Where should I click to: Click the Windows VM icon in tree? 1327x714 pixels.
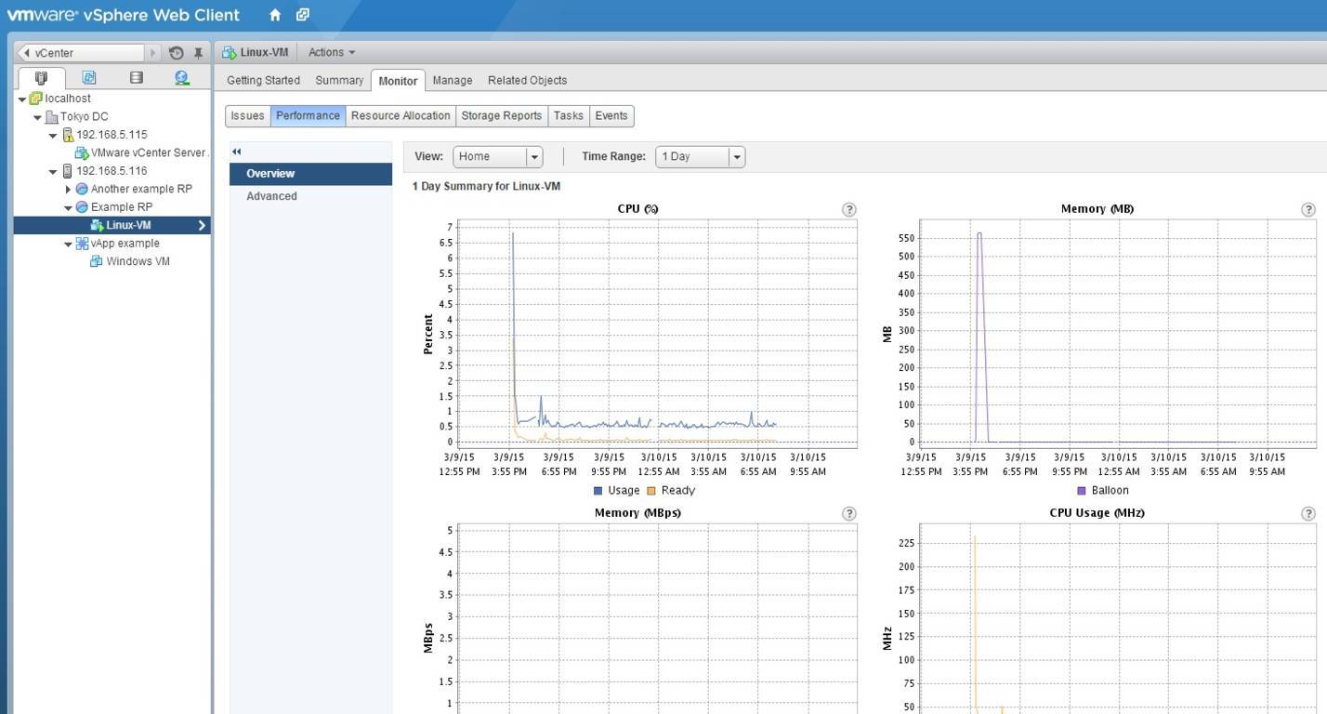[96, 261]
